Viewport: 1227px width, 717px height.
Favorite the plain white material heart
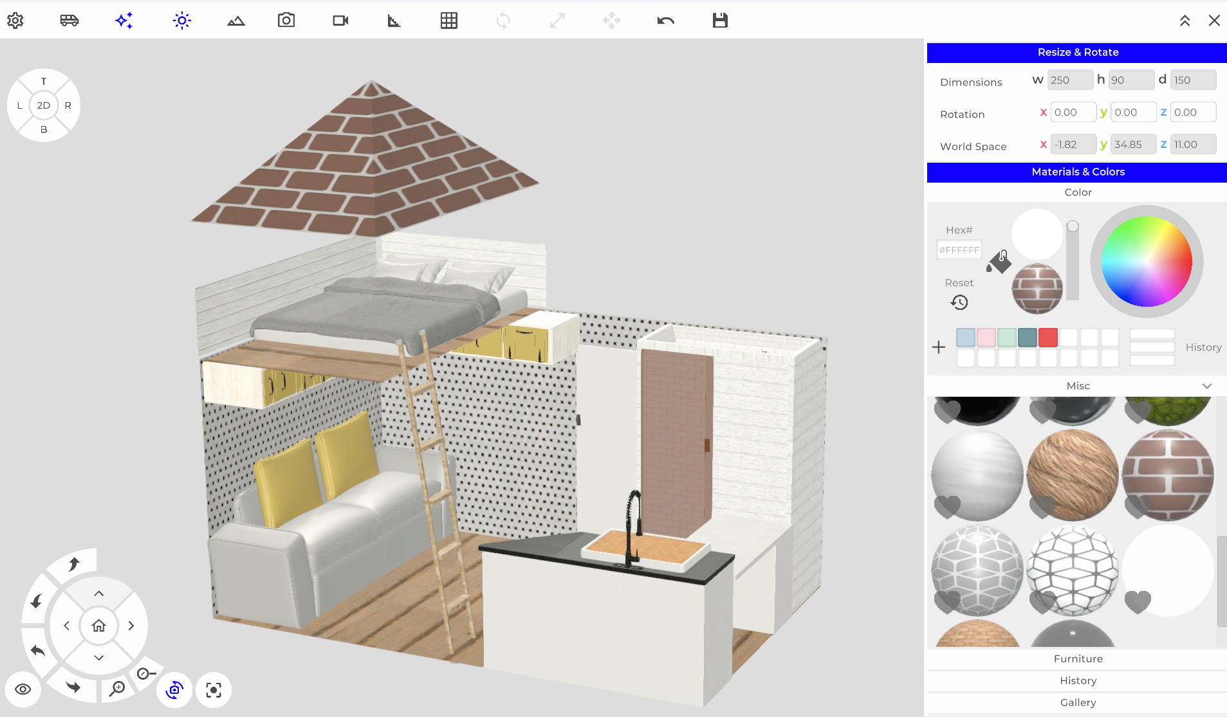(x=1138, y=601)
